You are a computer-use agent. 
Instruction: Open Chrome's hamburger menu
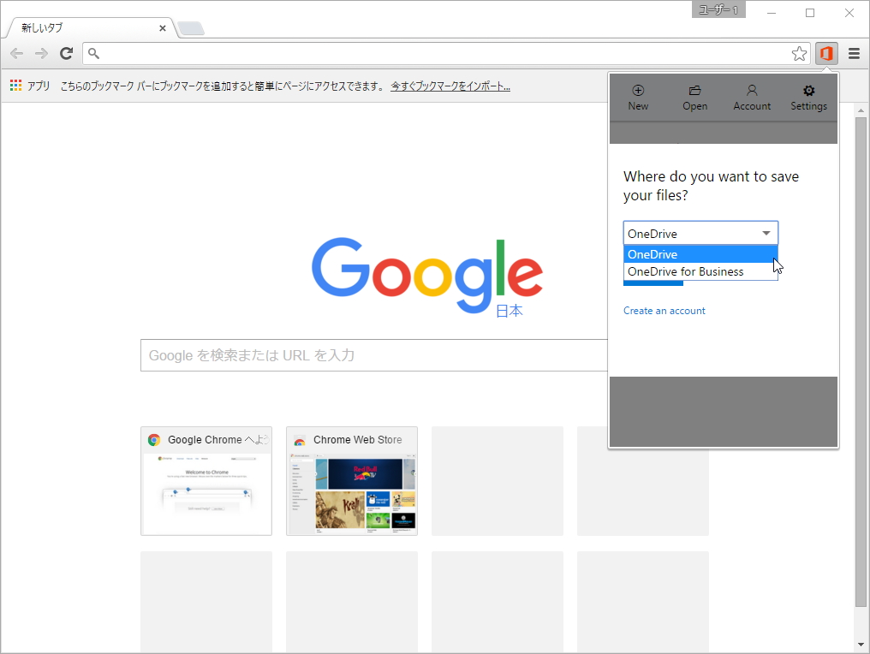(x=854, y=53)
